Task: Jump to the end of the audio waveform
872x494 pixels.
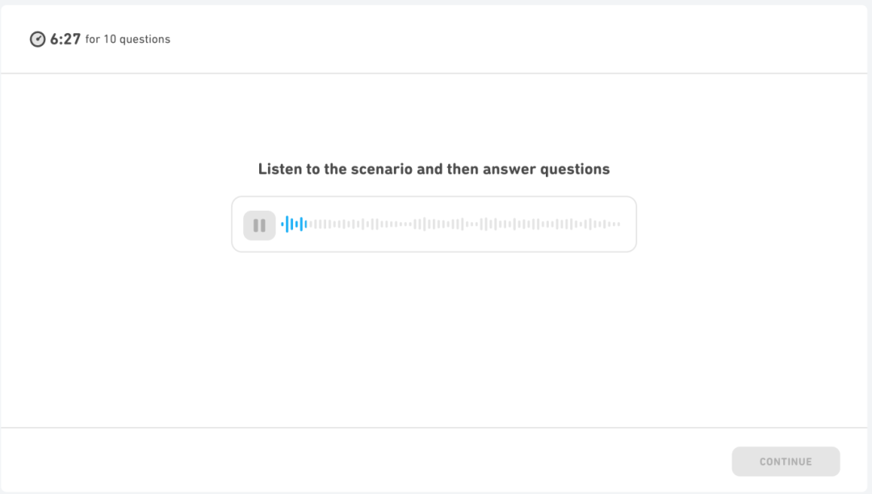Action: coord(618,224)
